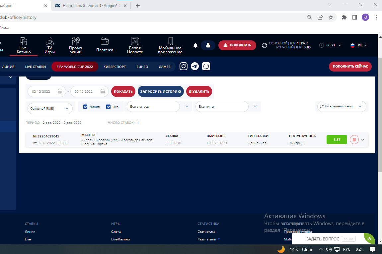Click the balance refresh icon

(x=264, y=45)
